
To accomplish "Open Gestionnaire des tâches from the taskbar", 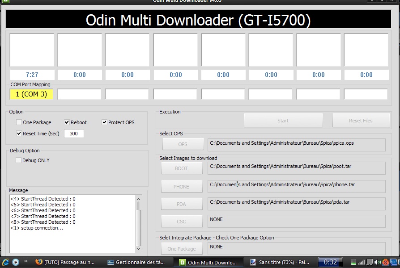I will click(x=136, y=262).
